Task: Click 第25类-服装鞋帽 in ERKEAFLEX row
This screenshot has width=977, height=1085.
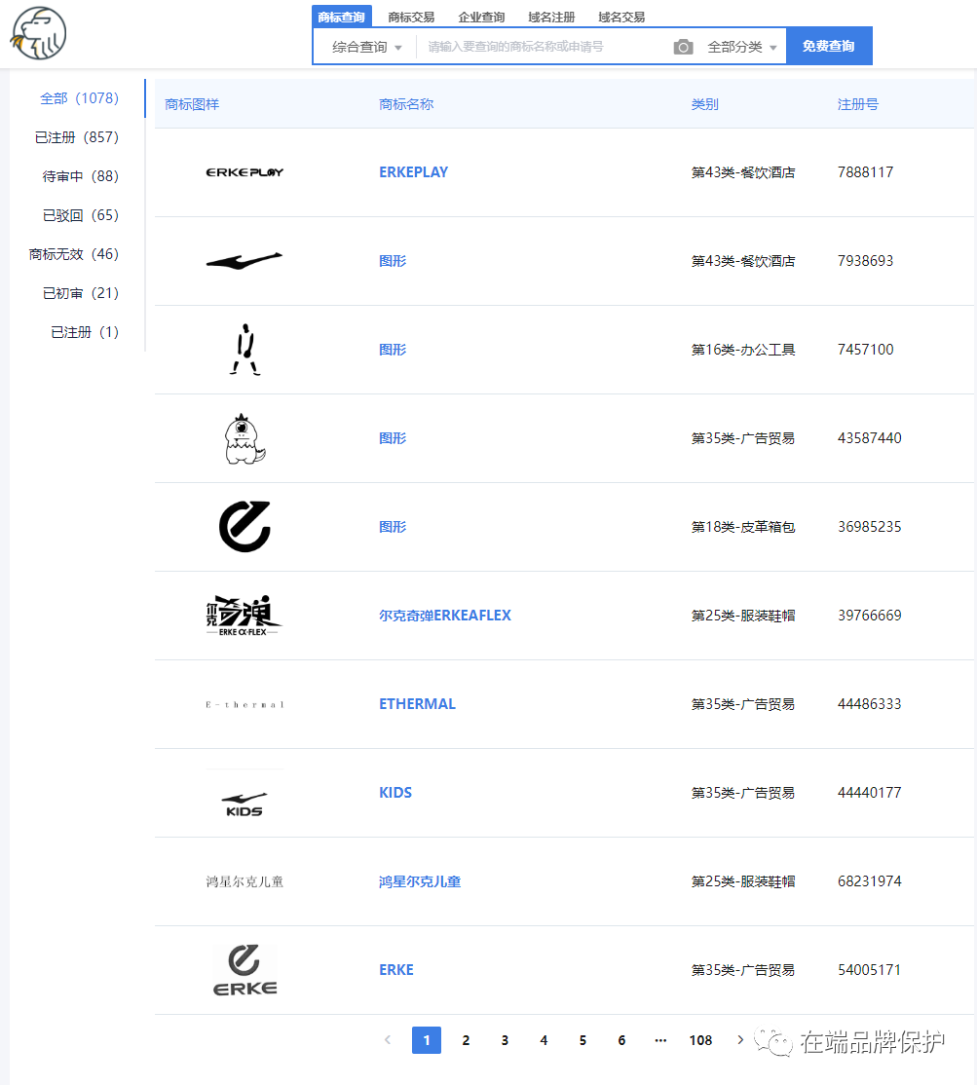Action: tap(743, 616)
